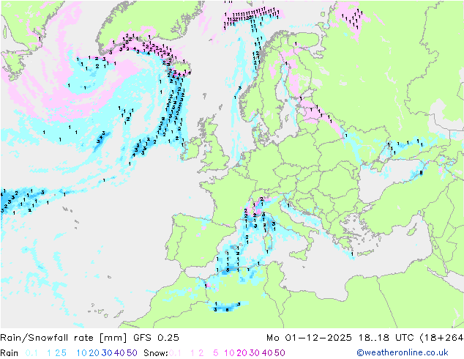Viewport: 464px width, 359px height.
Task: Pick the Rain 50 legend value
Action: 132,353
